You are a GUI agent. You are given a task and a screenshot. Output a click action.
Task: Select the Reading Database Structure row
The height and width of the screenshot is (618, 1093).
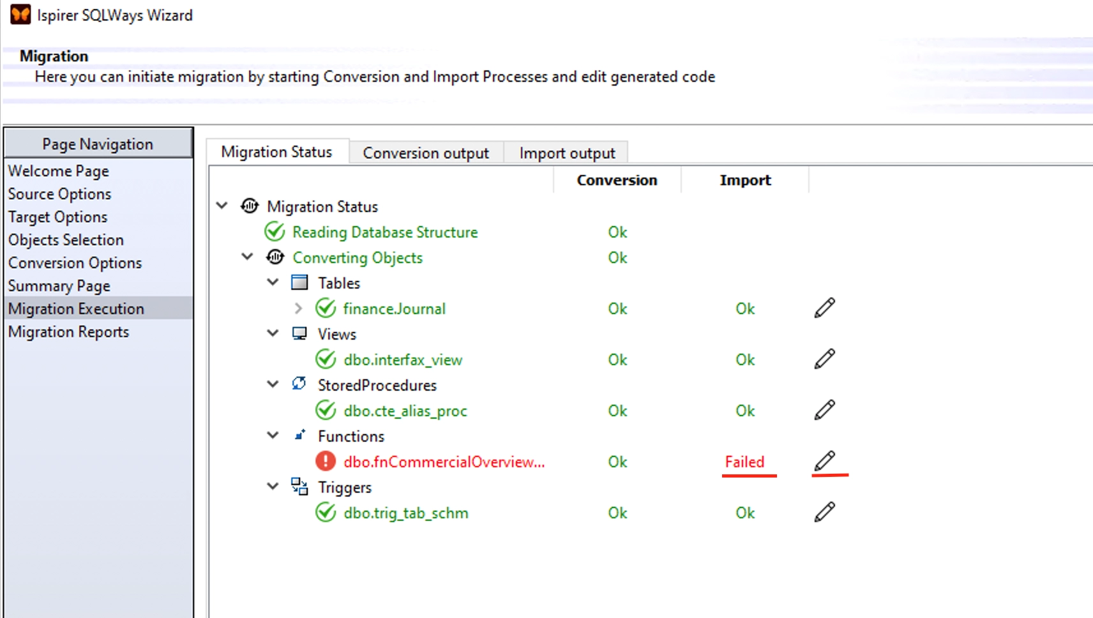pos(385,232)
